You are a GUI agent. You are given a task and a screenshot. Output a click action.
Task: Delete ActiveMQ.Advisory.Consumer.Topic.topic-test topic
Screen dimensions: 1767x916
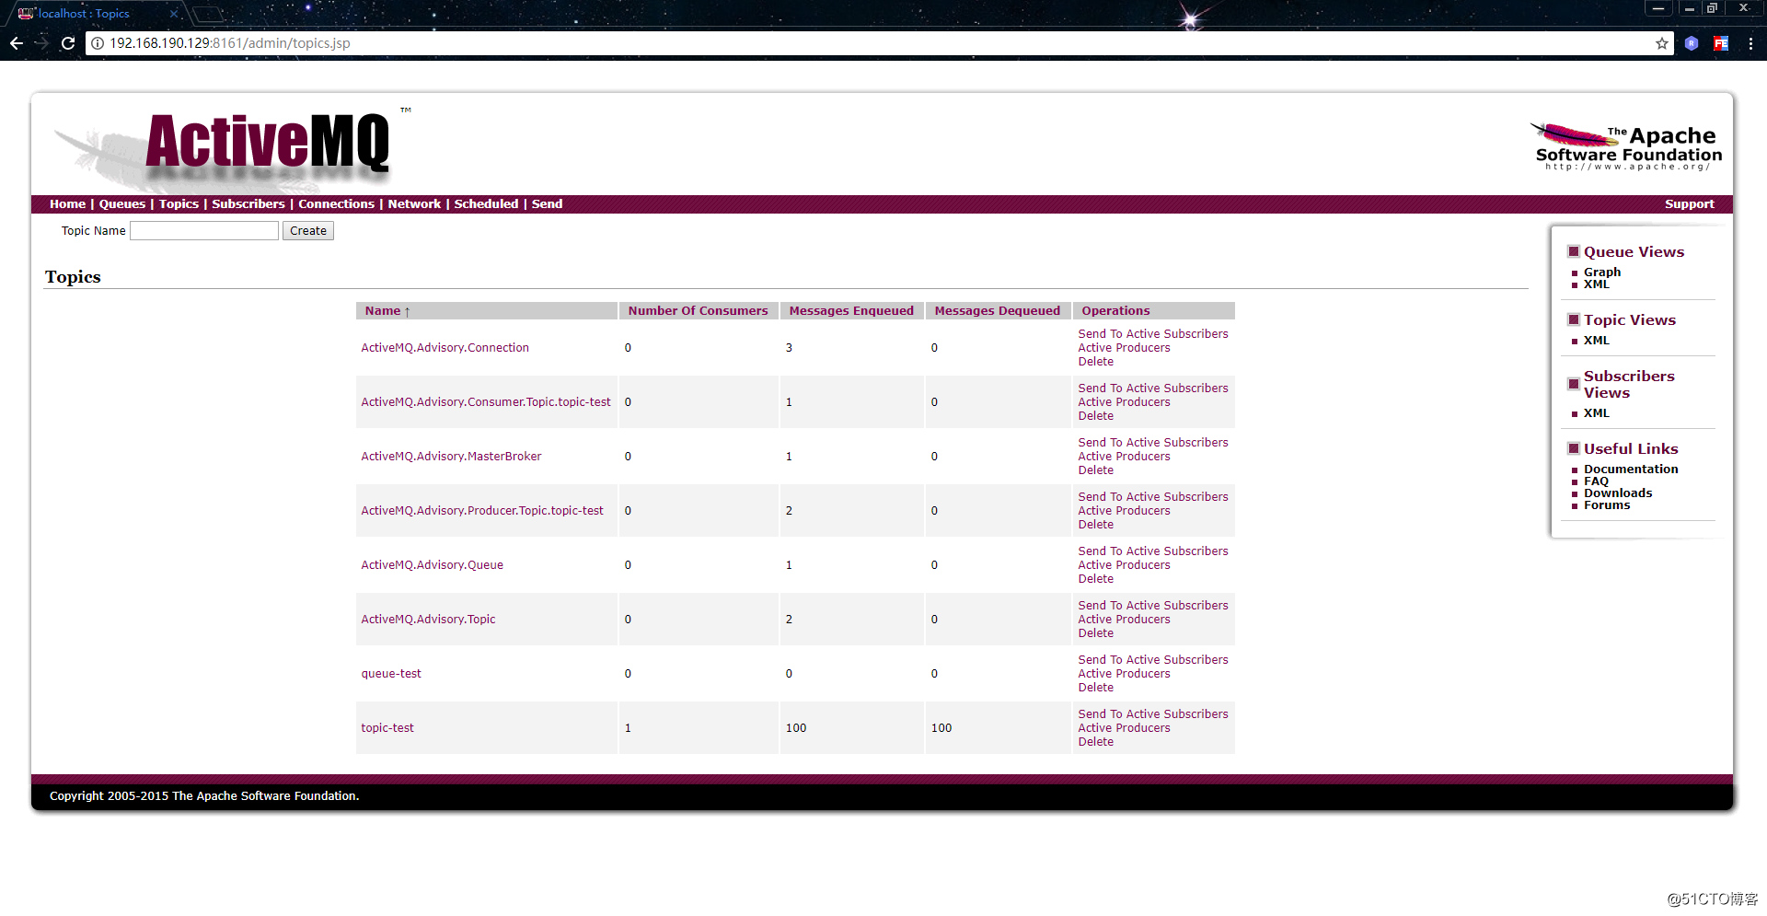pos(1095,416)
